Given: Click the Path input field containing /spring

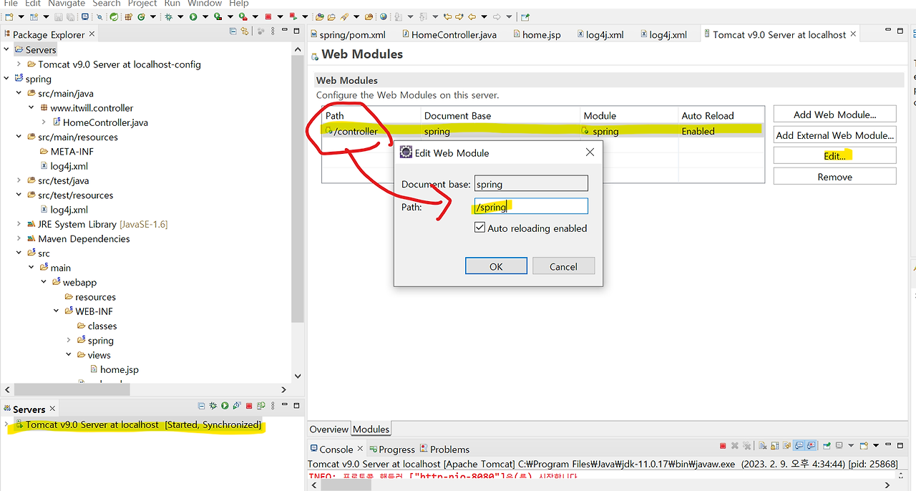Looking at the screenshot, I should [x=531, y=207].
